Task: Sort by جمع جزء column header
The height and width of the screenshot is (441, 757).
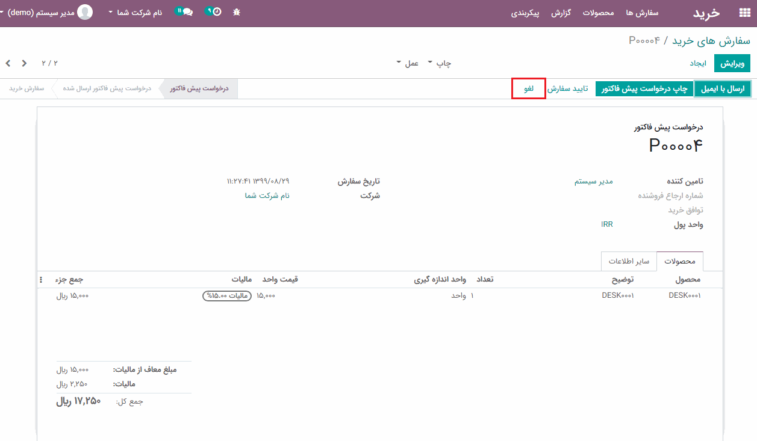Action: pyautogui.click(x=69, y=280)
